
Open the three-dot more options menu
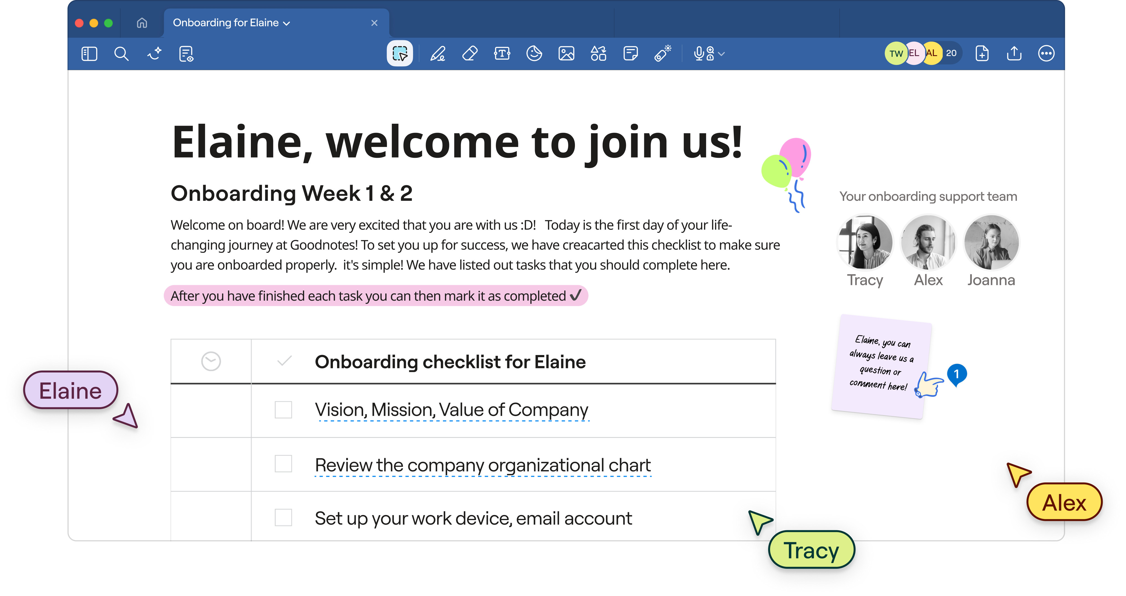pos(1046,54)
